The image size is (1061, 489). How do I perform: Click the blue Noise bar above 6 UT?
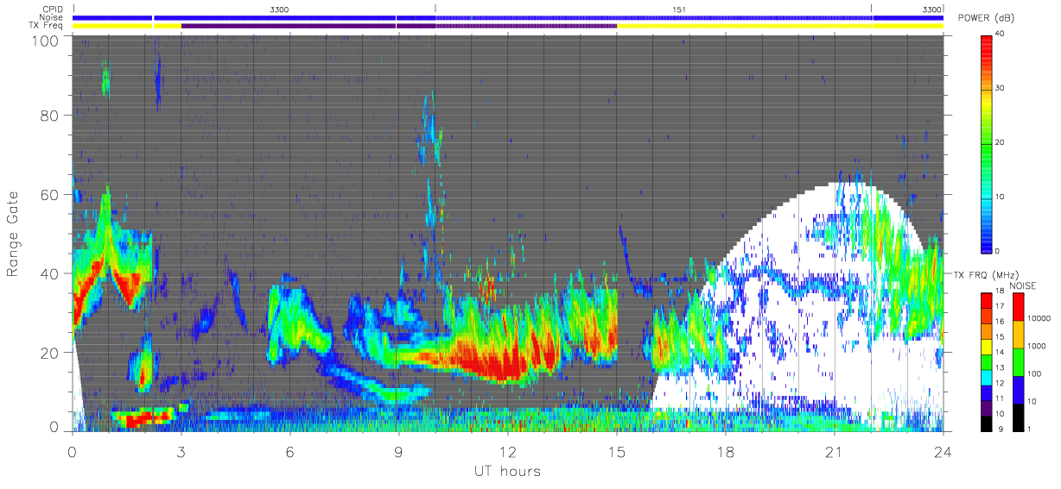tap(275, 17)
